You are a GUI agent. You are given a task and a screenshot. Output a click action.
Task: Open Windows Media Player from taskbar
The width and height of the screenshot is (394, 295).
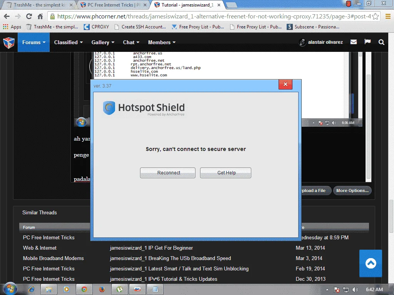pyautogui.click(x=66, y=290)
